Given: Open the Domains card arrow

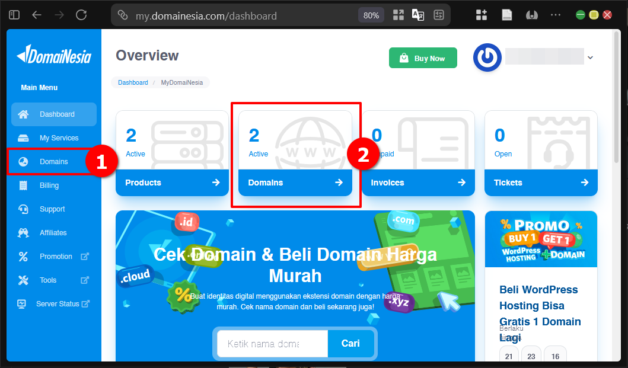Looking at the screenshot, I should pyautogui.click(x=339, y=183).
